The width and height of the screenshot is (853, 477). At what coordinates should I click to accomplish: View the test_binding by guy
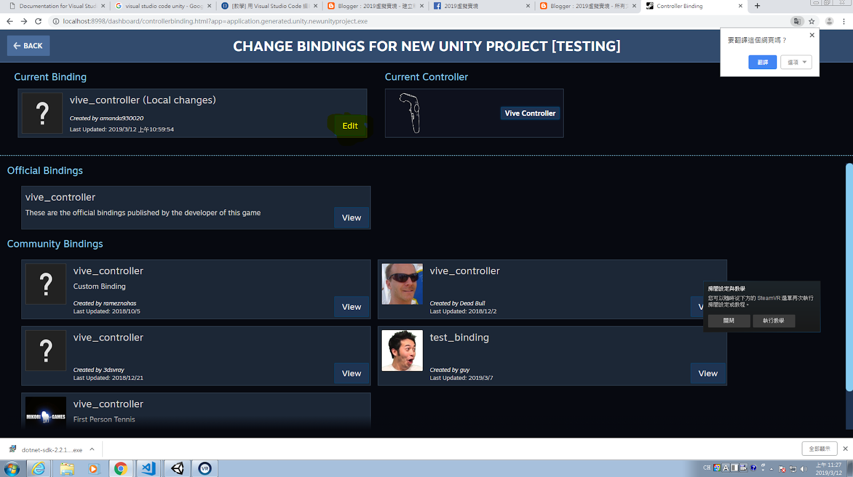(x=708, y=373)
